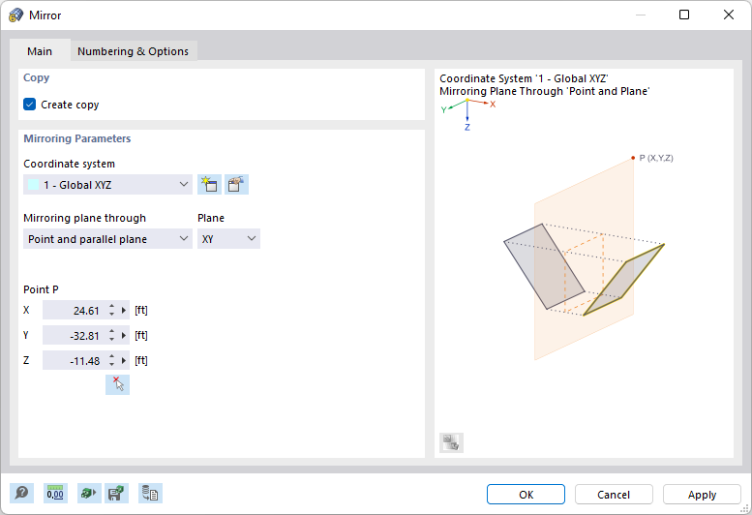Click the cyan coordinate system color swatch
The image size is (752, 515).
[34, 185]
